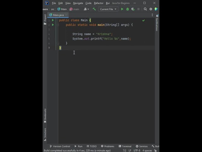Open the Refactor menu
This screenshot has width=202, height=152.
pyautogui.click(x=98, y=3)
